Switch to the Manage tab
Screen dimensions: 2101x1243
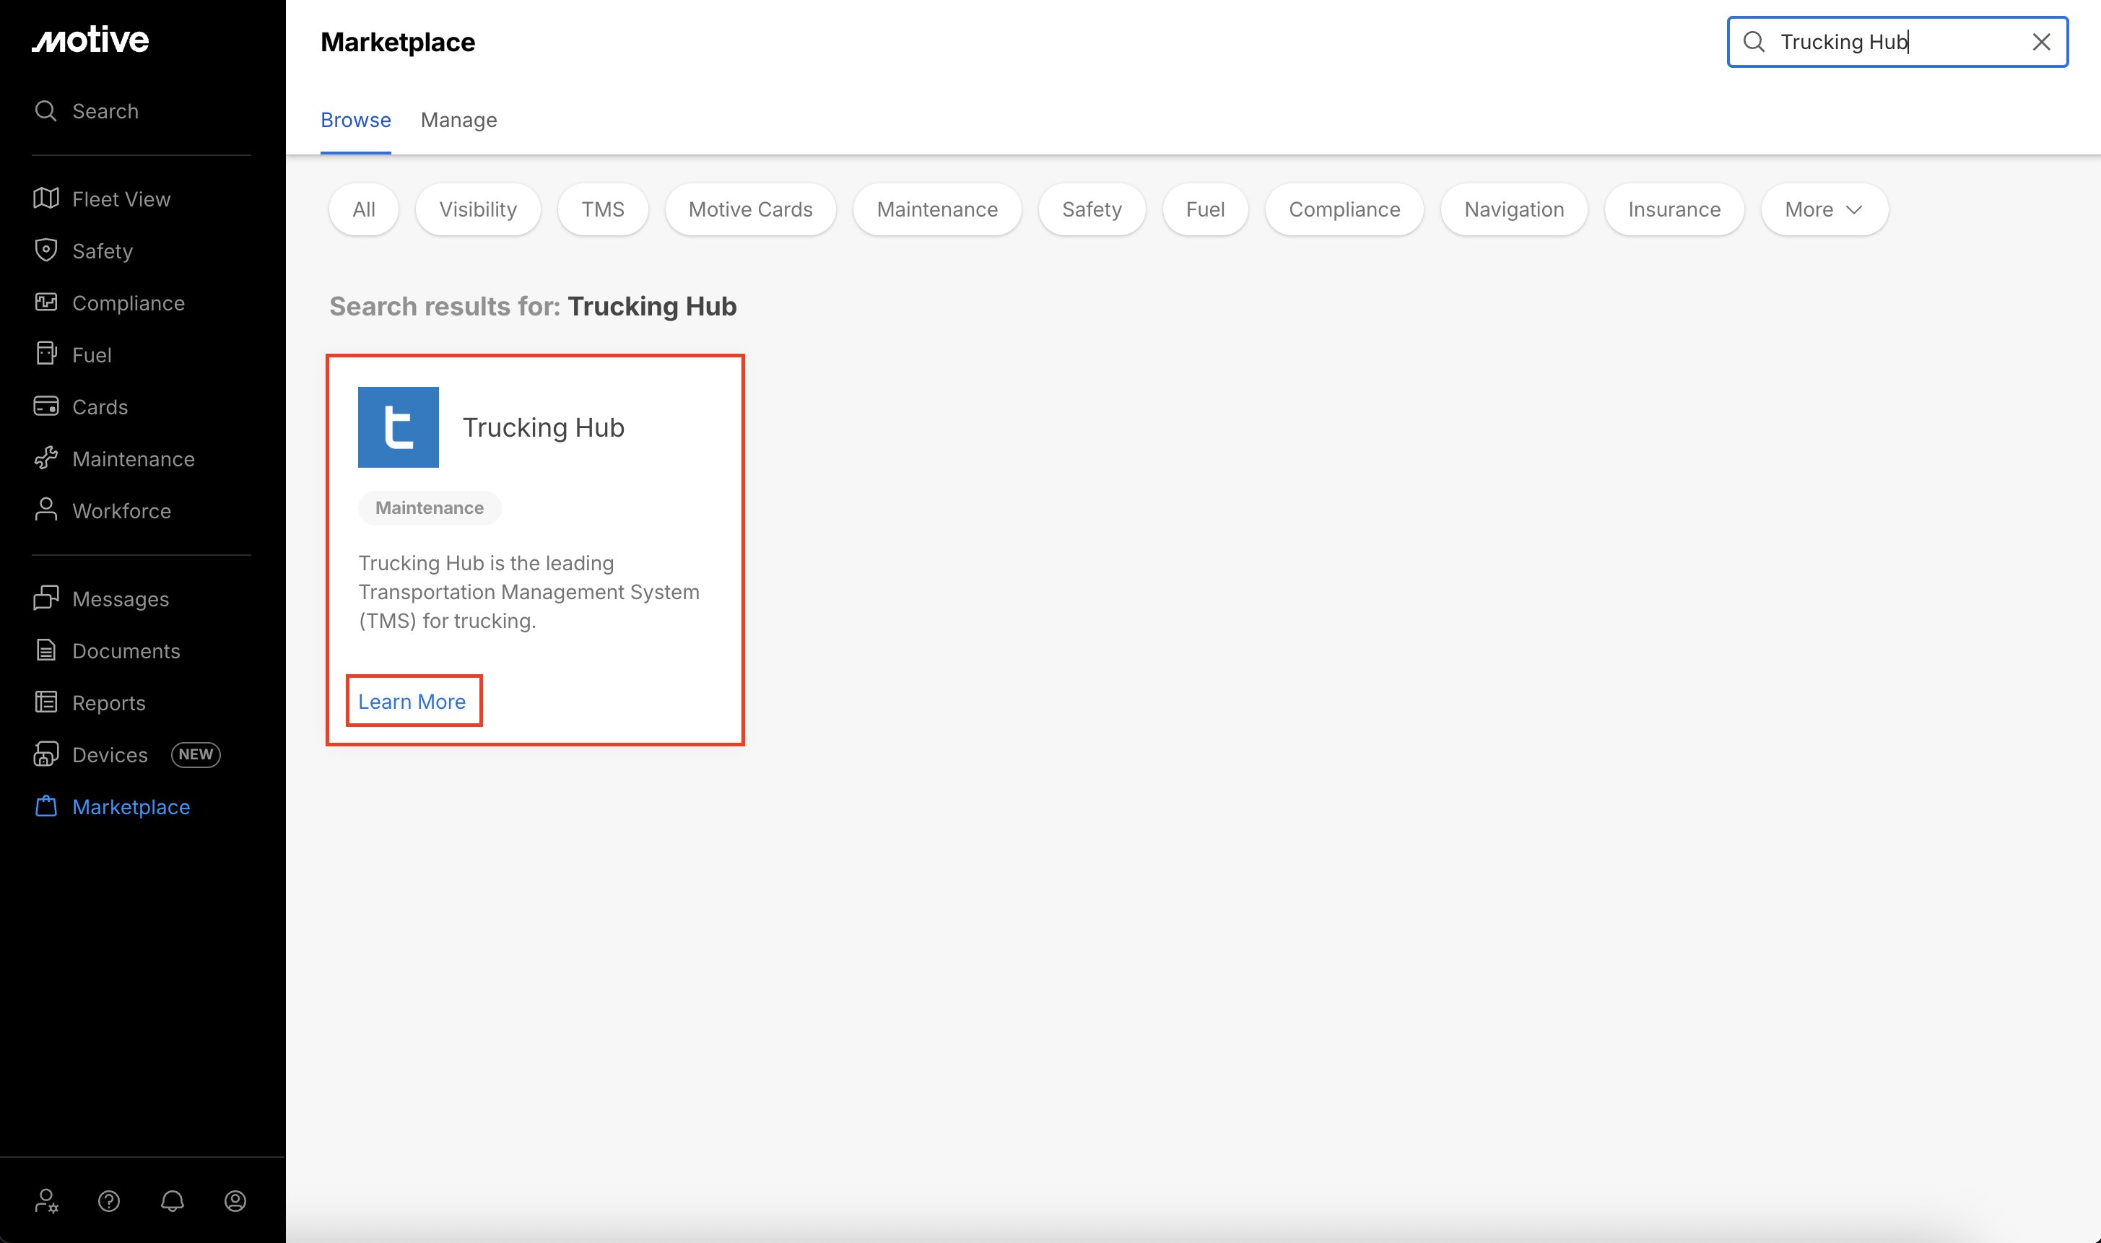click(x=458, y=120)
